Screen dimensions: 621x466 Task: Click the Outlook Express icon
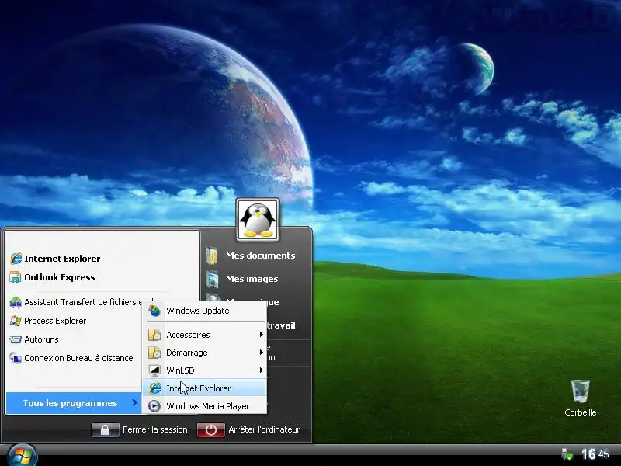[x=16, y=277]
